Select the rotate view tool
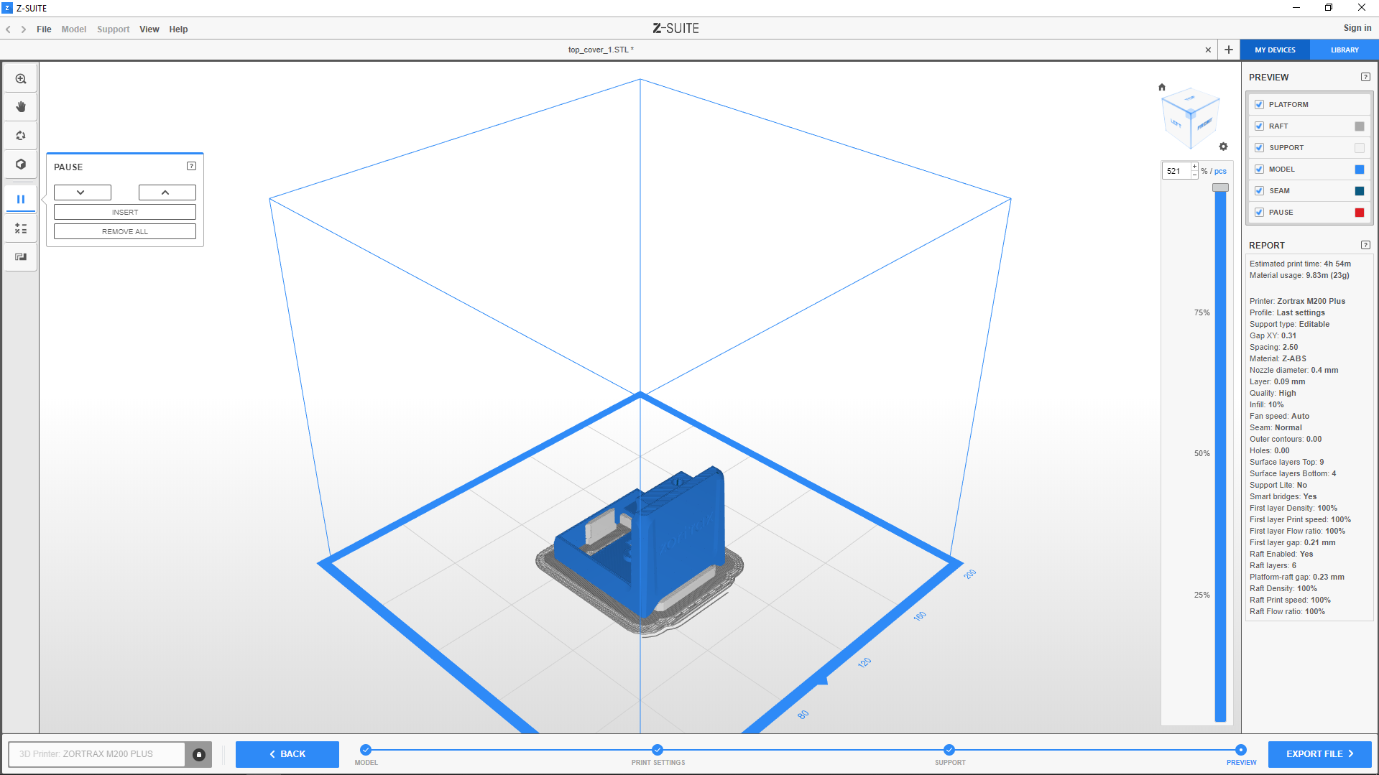The image size is (1379, 775). (21, 136)
